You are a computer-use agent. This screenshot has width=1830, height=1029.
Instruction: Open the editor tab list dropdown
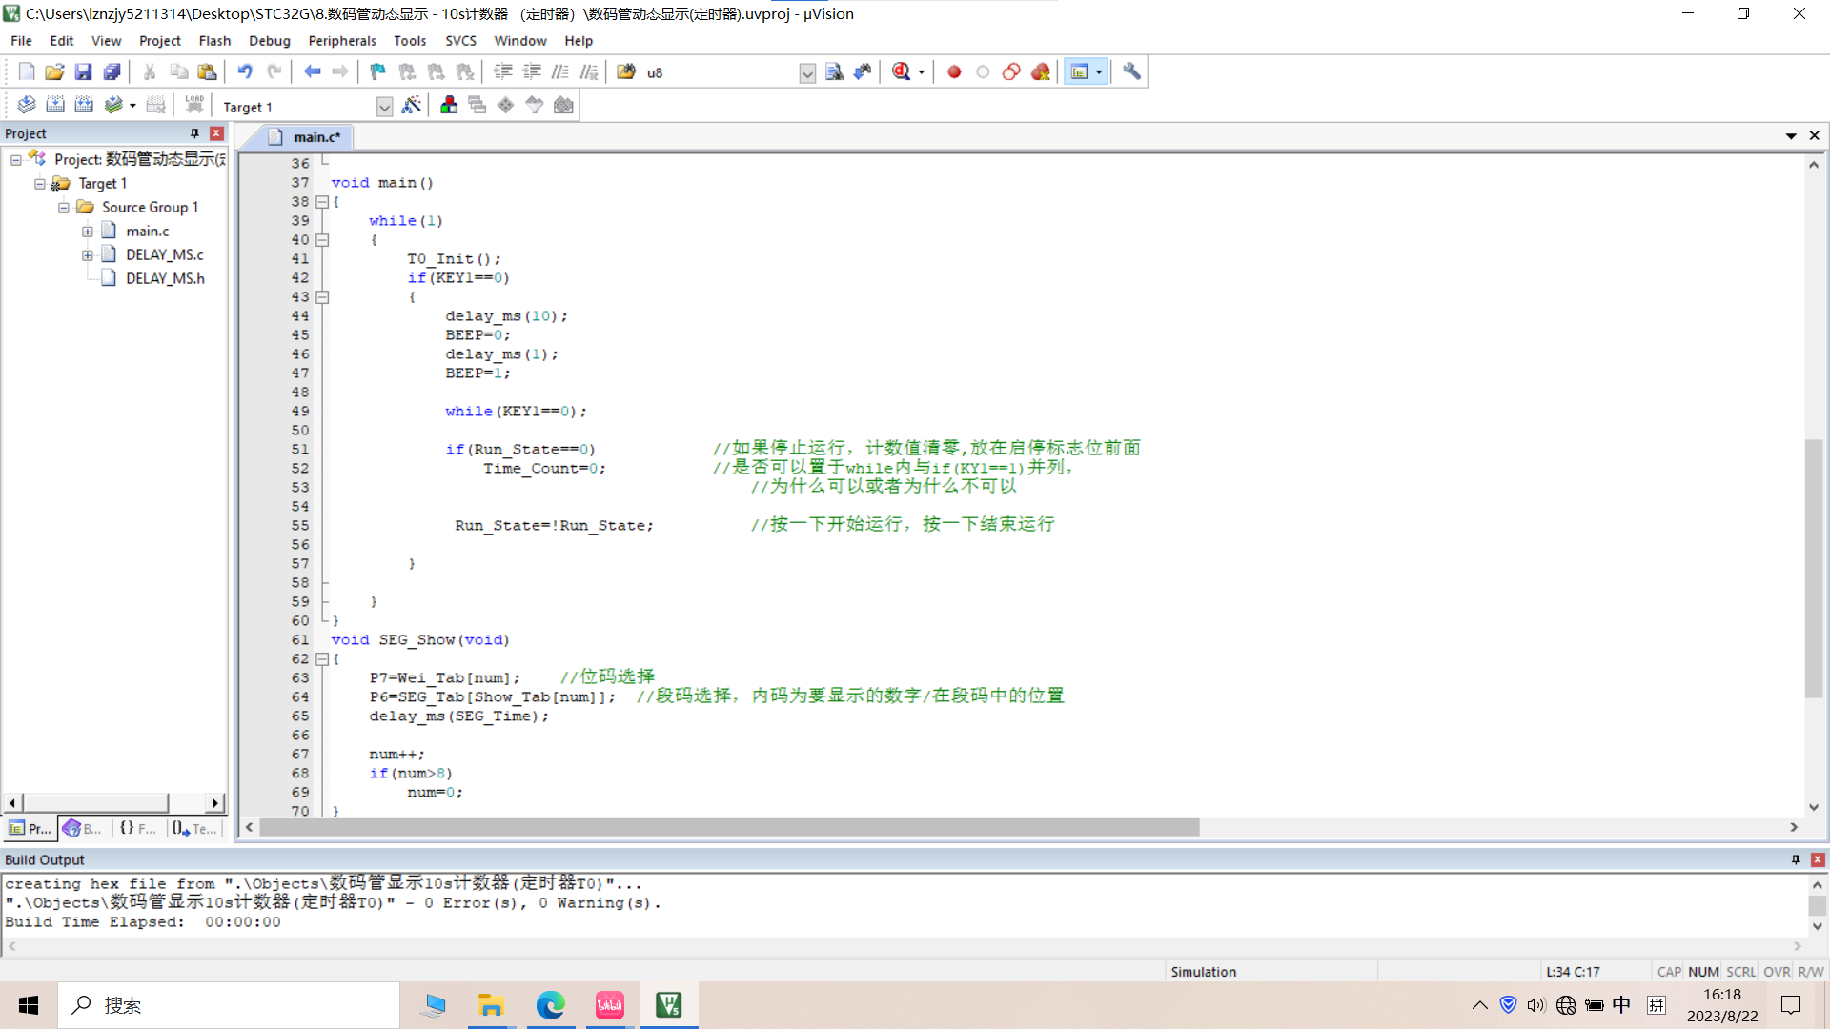click(1791, 136)
